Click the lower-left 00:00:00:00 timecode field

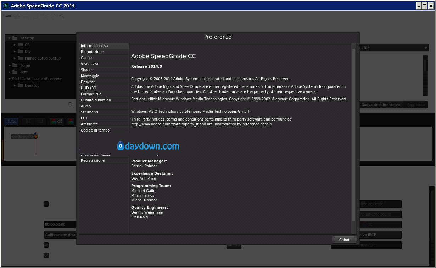60,224
